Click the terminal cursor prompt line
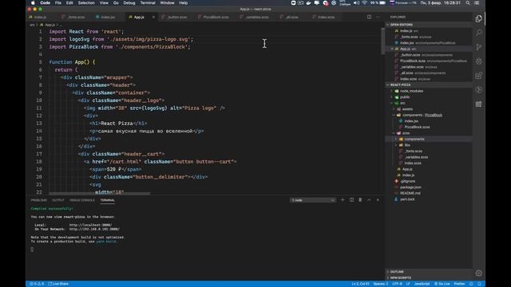Screen dimensions: 511x287 pos(32,250)
